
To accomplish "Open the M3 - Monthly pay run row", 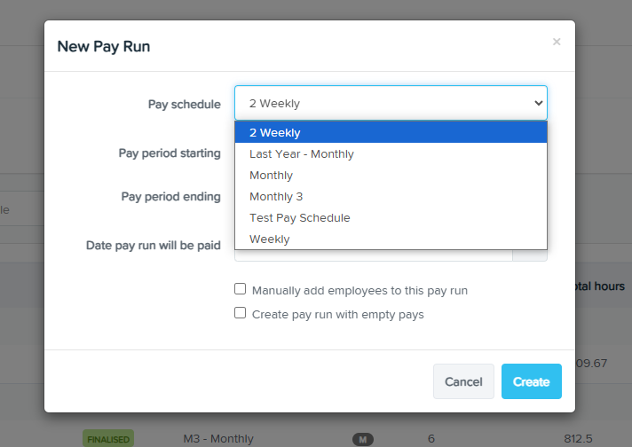I will pos(316,438).
